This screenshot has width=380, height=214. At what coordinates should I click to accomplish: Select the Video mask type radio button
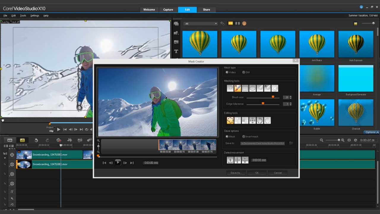227,72
